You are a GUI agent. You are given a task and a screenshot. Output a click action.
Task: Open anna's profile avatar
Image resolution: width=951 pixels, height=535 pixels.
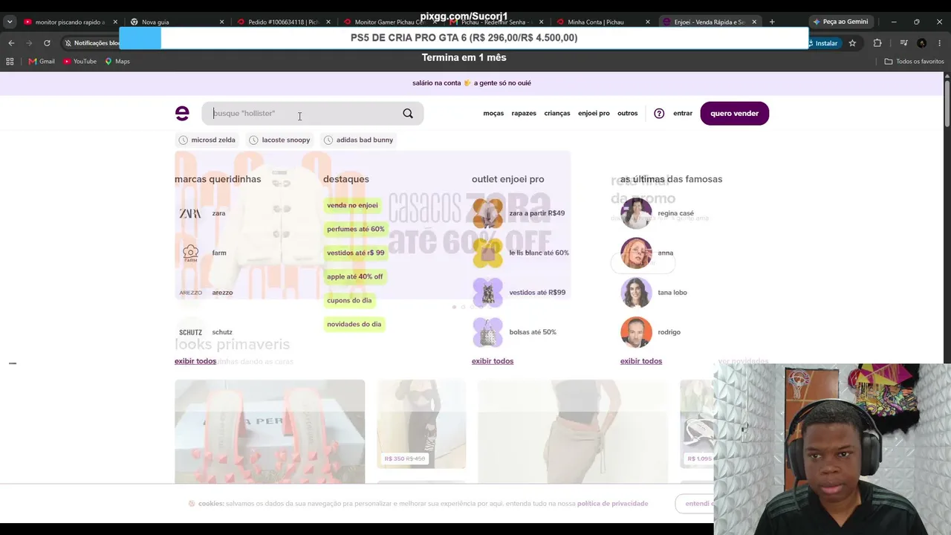coord(636,253)
